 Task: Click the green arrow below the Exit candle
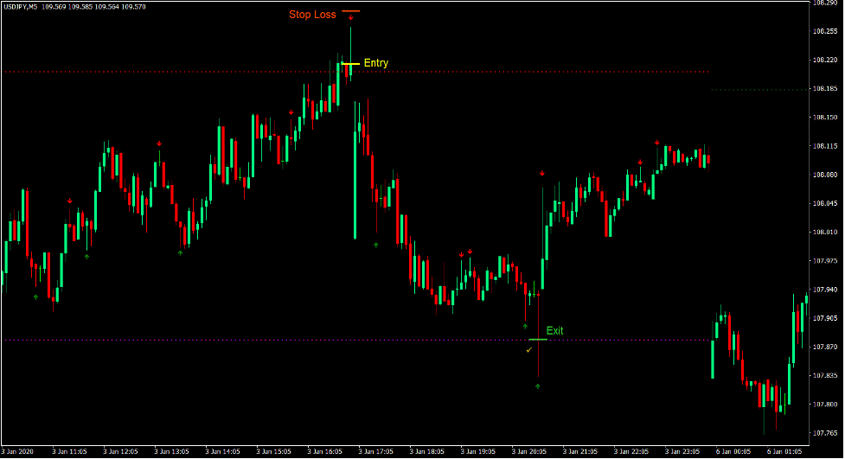point(538,386)
